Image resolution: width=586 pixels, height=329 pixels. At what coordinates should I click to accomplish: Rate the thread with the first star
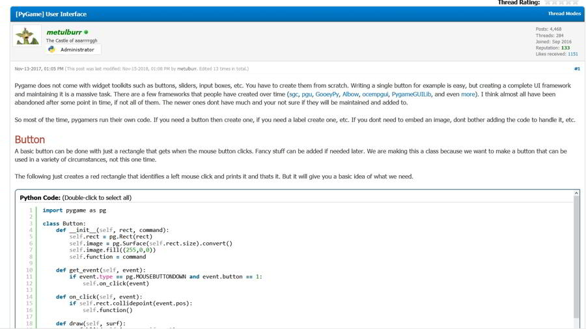pos(548,3)
